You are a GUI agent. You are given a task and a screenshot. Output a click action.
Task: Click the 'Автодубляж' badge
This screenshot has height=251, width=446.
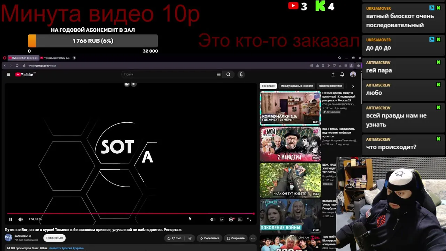[331, 112]
